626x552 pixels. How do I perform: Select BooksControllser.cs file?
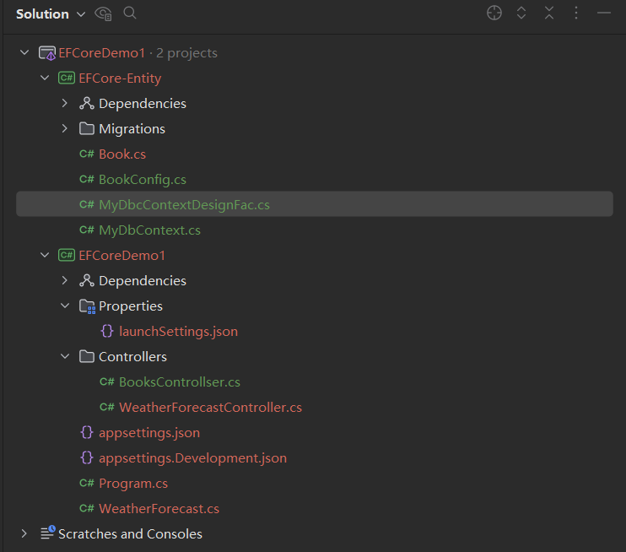(179, 382)
